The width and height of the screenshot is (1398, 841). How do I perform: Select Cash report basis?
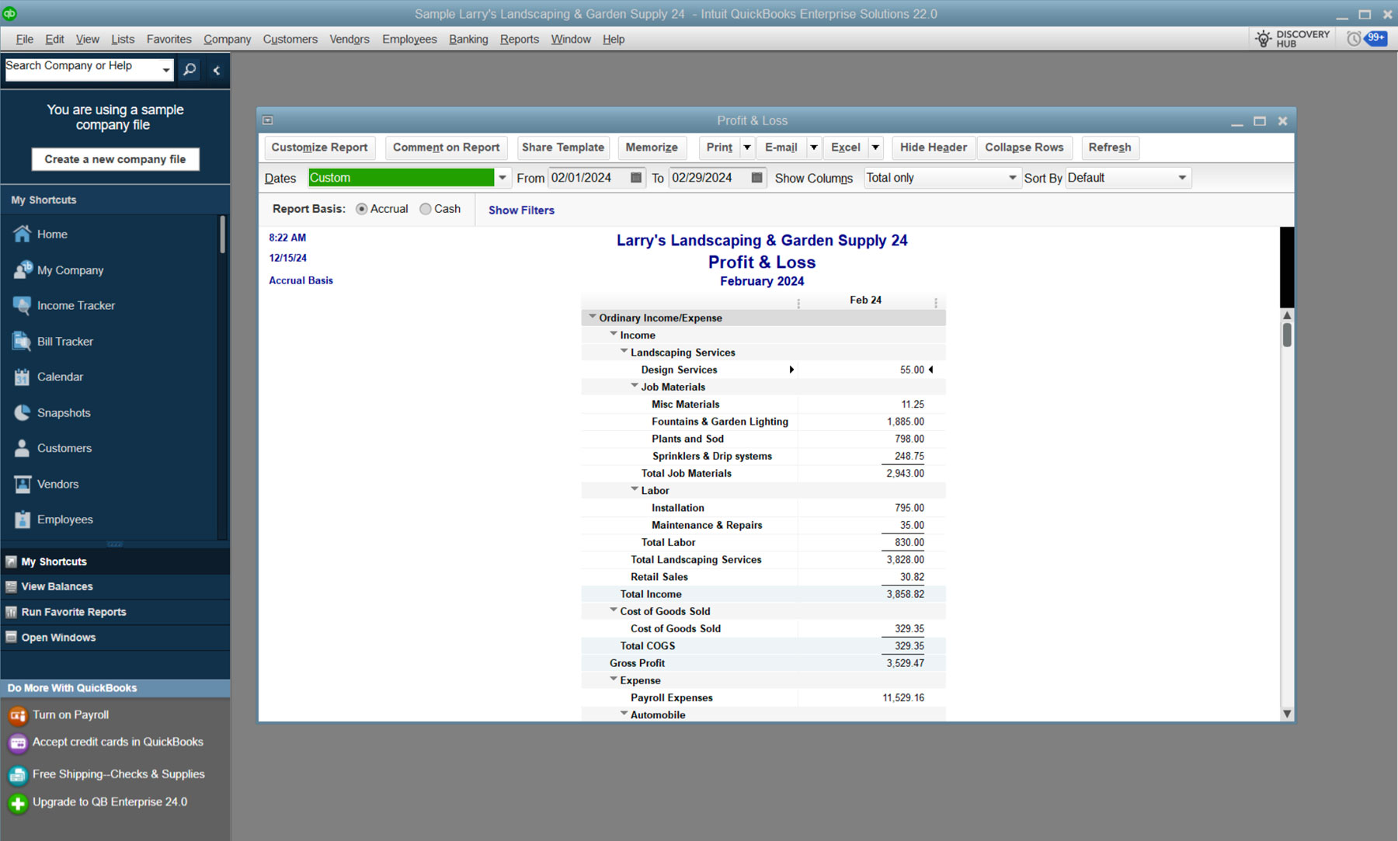coord(426,209)
